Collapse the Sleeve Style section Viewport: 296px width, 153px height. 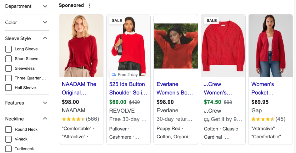pyautogui.click(x=45, y=38)
